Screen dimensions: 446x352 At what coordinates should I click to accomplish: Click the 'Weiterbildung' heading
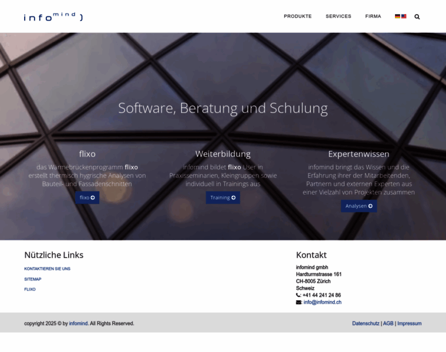pyautogui.click(x=223, y=154)
